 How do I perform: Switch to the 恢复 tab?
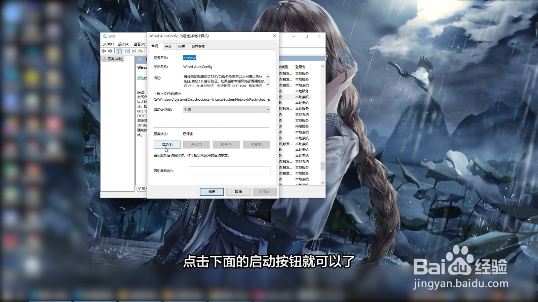(182, 47)
